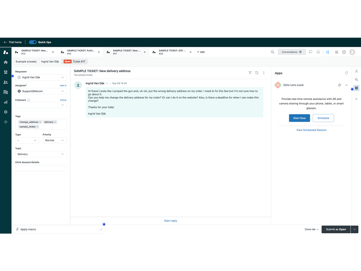Refresh the Apps panel

pos(346,73)
